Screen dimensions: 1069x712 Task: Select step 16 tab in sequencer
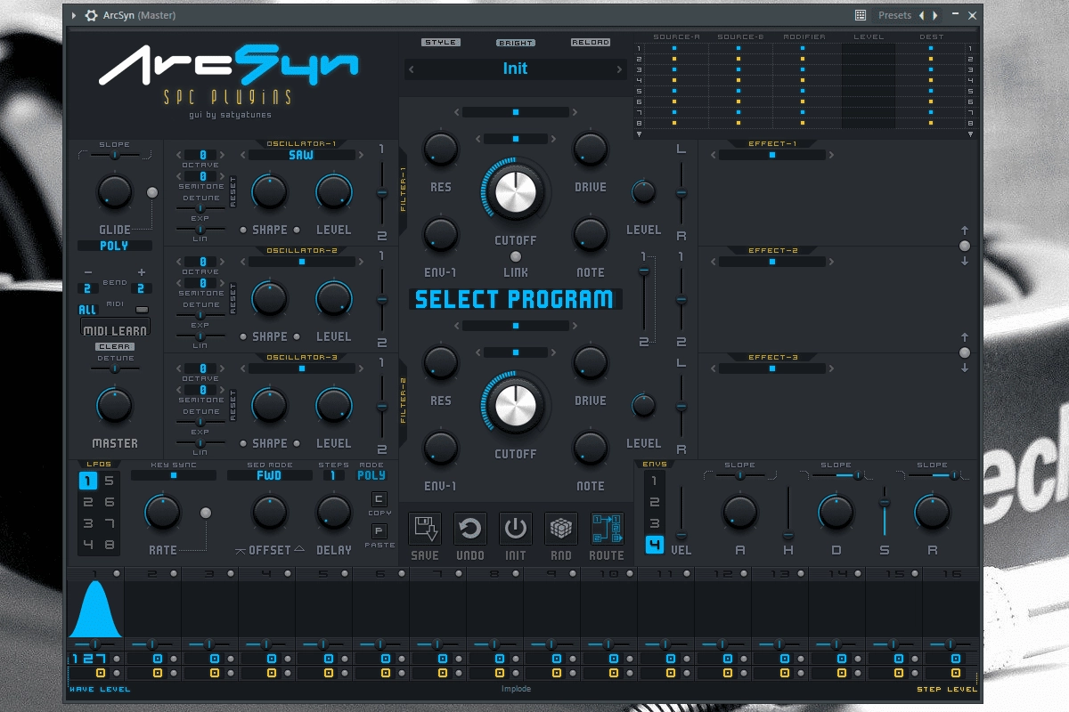pyautogui.click(x=951, y=574)
